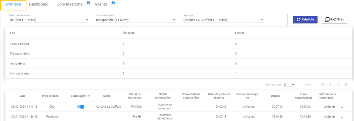
Task: Switch to the Dashboard tab
Action: (39, 4)
